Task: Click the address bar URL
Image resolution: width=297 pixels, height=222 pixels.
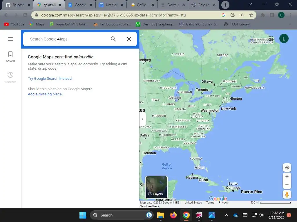Action: (x=113, y=15)
